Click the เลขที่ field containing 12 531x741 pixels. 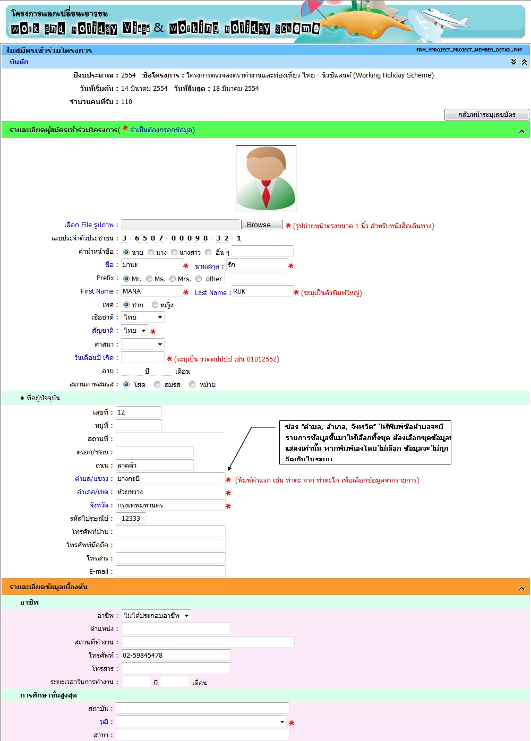tap(139, 412)
